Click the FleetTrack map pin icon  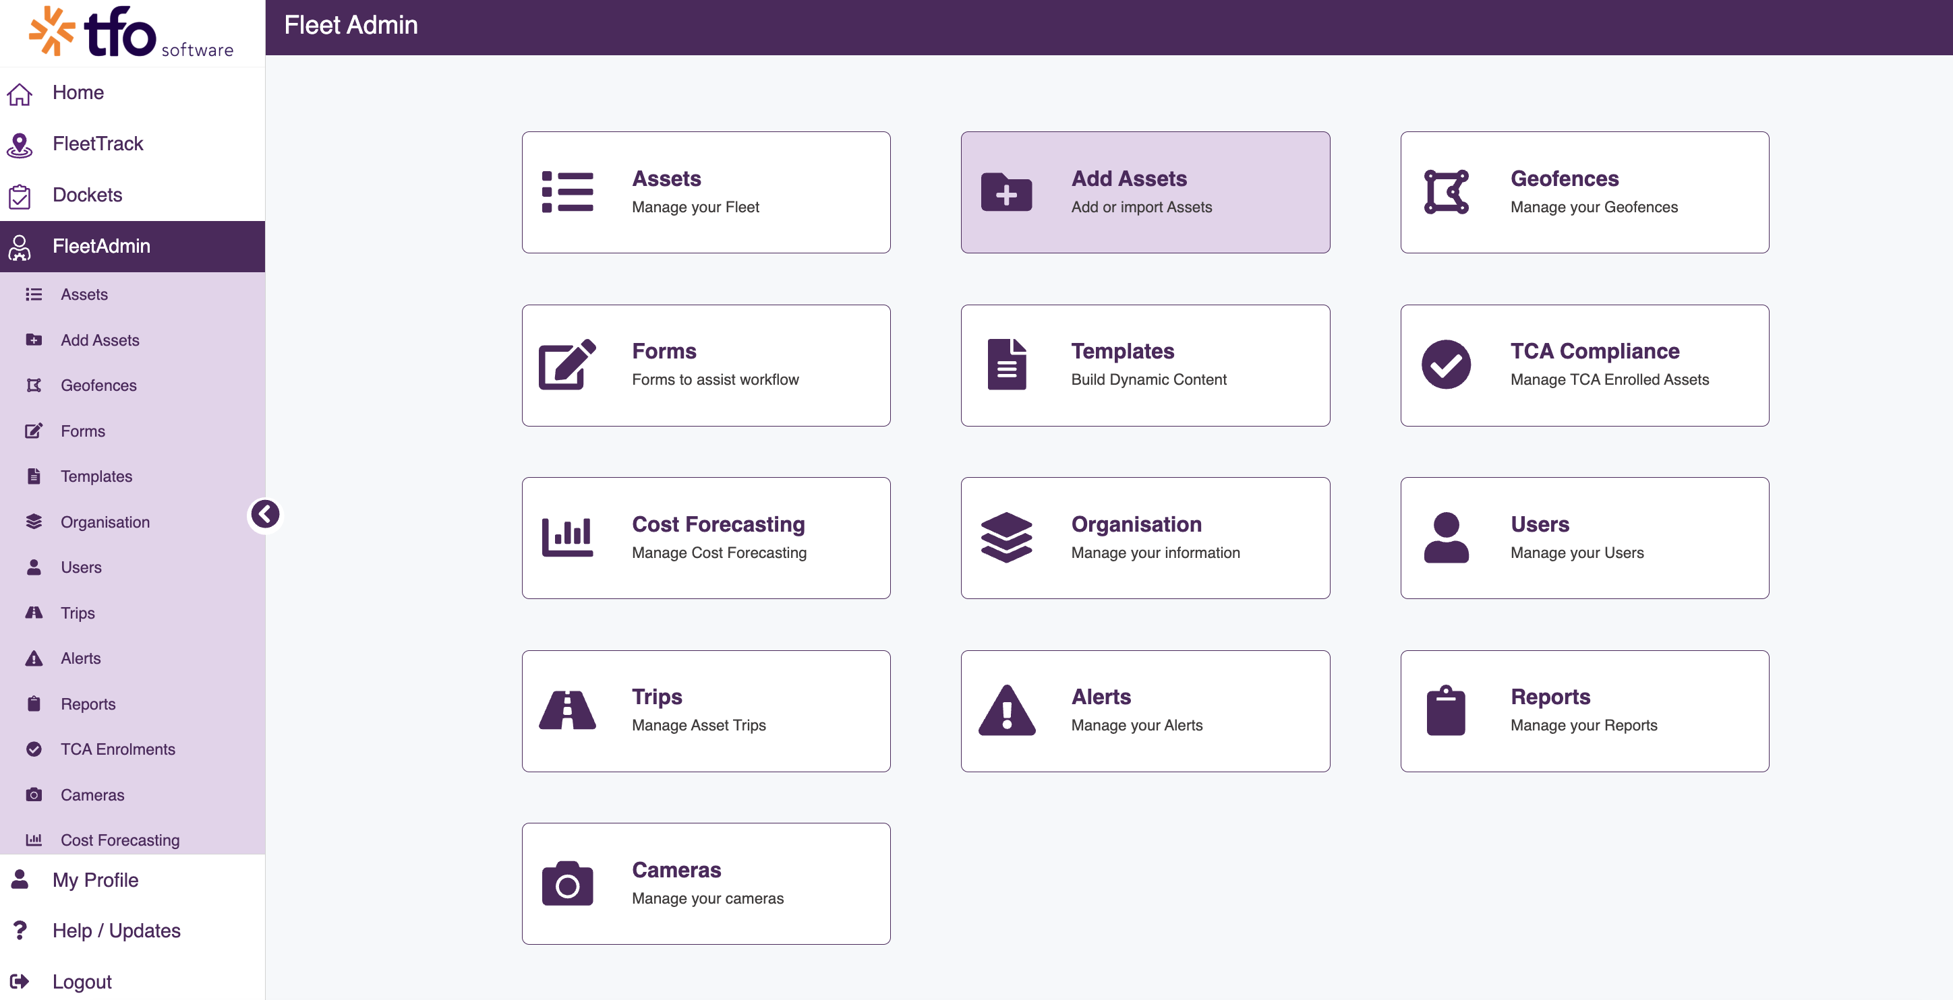[20, 145]
